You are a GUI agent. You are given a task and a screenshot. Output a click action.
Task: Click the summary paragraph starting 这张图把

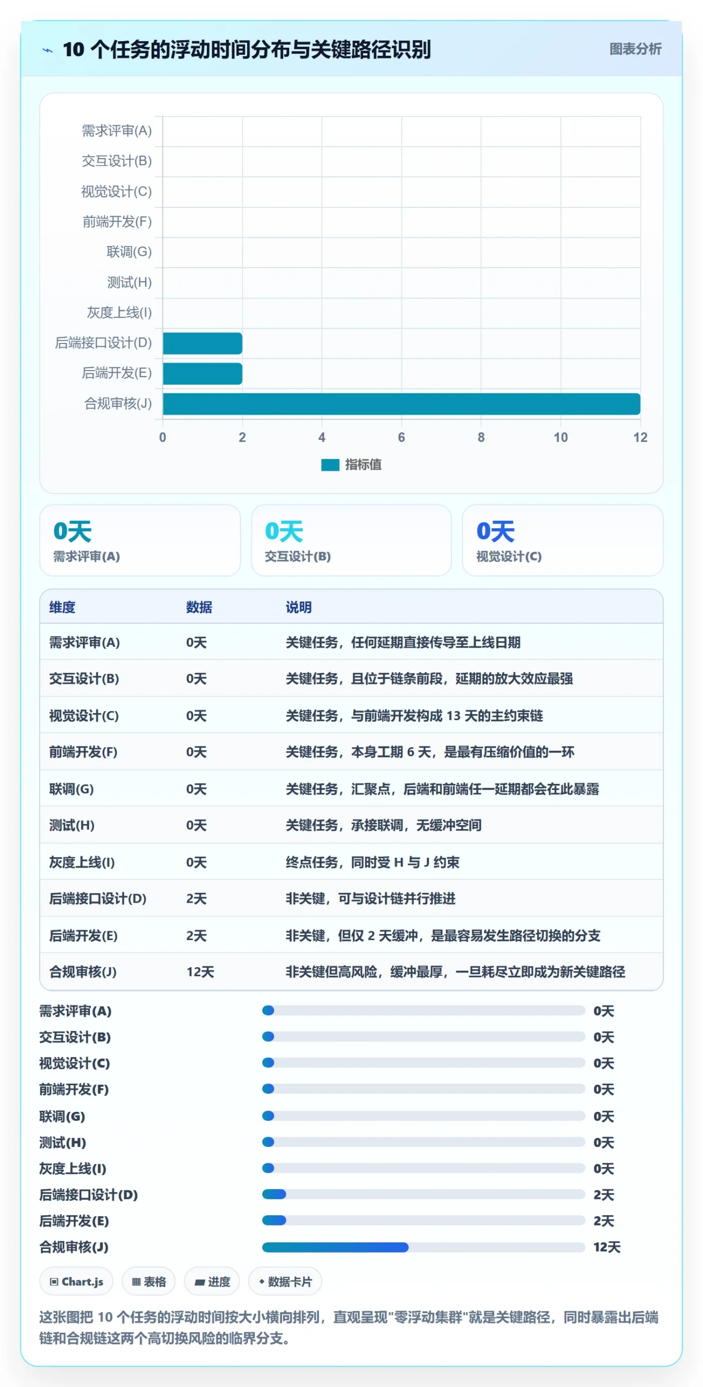point(348,1327)
